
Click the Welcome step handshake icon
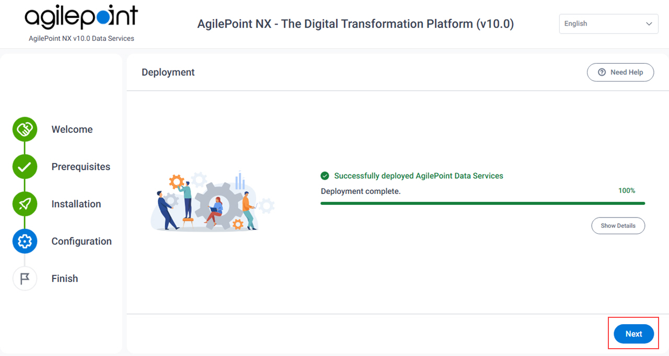(25, 129)
